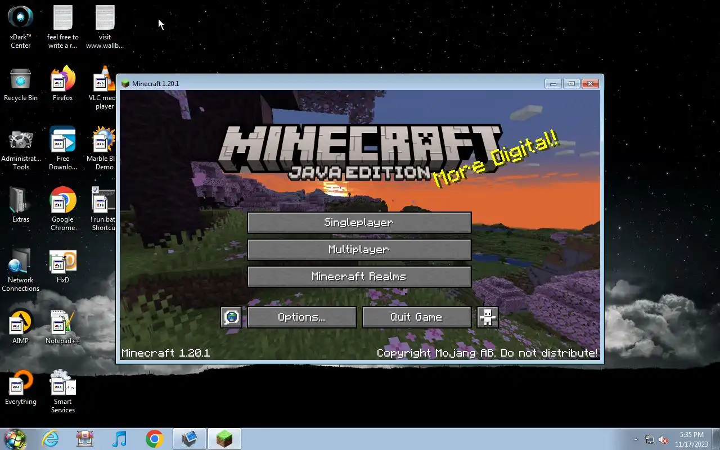The height and width of the screenshot is (450, 720).
Task: Select the Network Connections icon
Action: [x=21, y=270]
